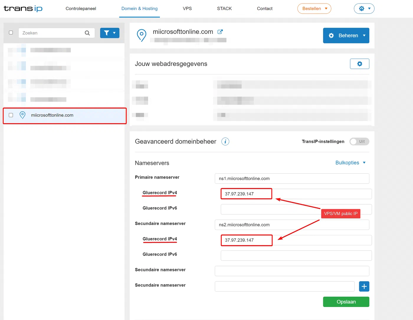Viewport: 413px width, 320px height.
Task: Click the search magnifier icon in Zoeken field
Action: pos(87,33)
